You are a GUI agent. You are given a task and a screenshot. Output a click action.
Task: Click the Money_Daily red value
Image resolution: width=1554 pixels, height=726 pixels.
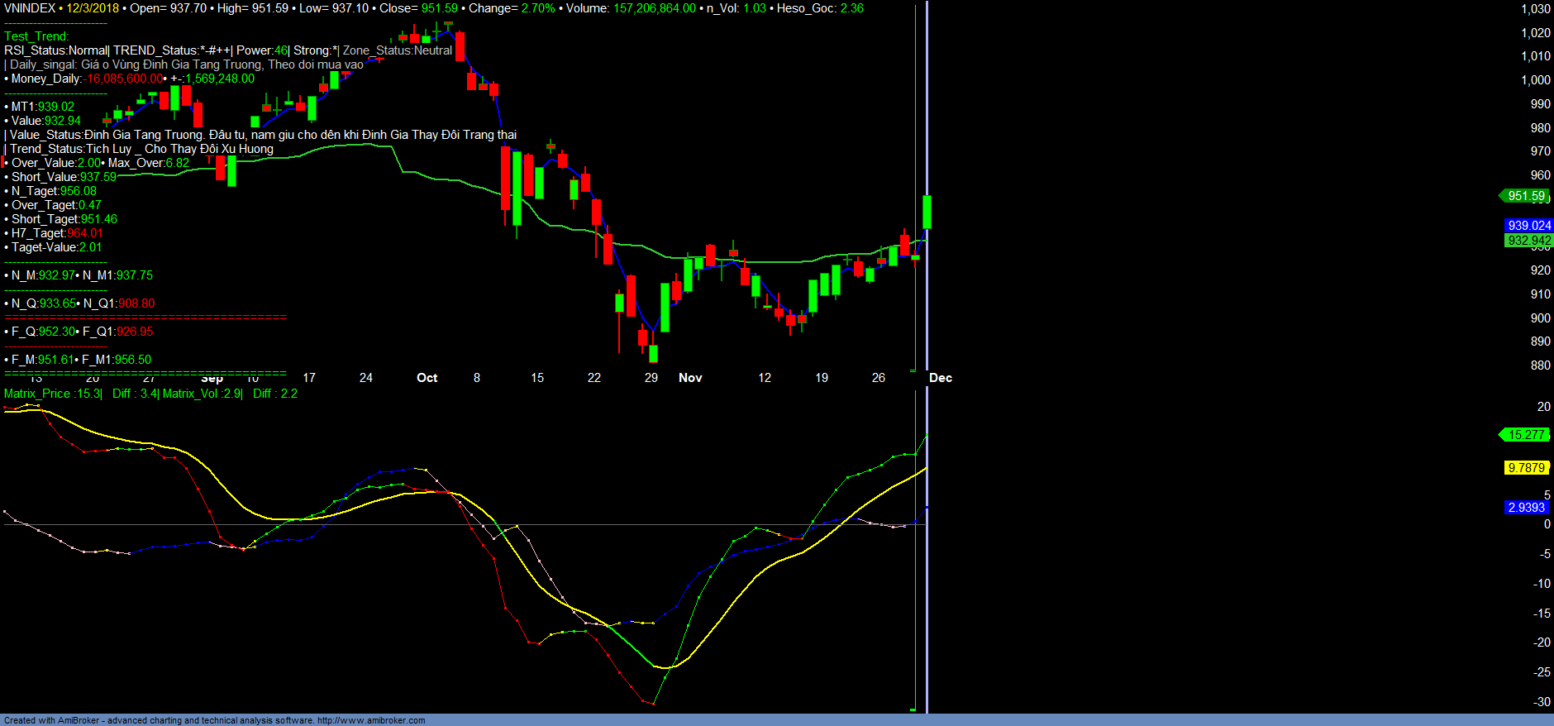(x=124, y=79)
